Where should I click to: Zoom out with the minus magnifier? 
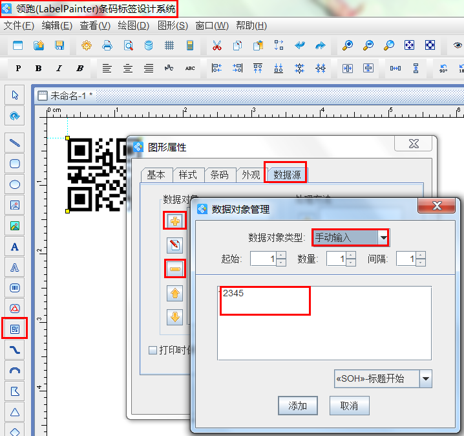coord(368,45)
